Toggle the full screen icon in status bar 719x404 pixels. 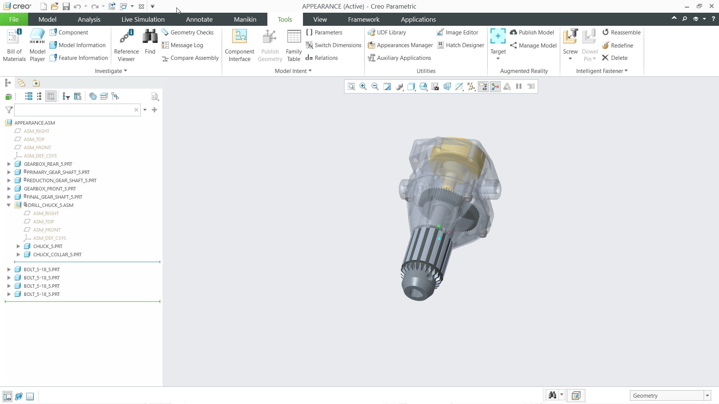(x=30, y=397)
